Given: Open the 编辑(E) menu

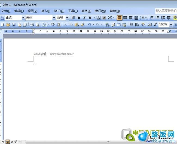Looking at the screenshot, I should pos(19,11).
